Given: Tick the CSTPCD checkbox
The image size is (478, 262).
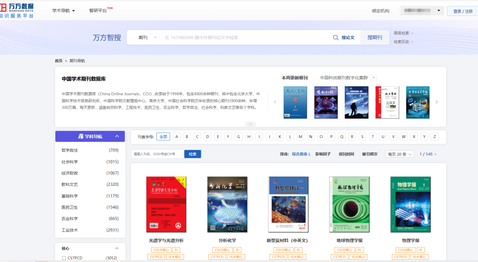Looking at the screenshot, I should [64, 258].
